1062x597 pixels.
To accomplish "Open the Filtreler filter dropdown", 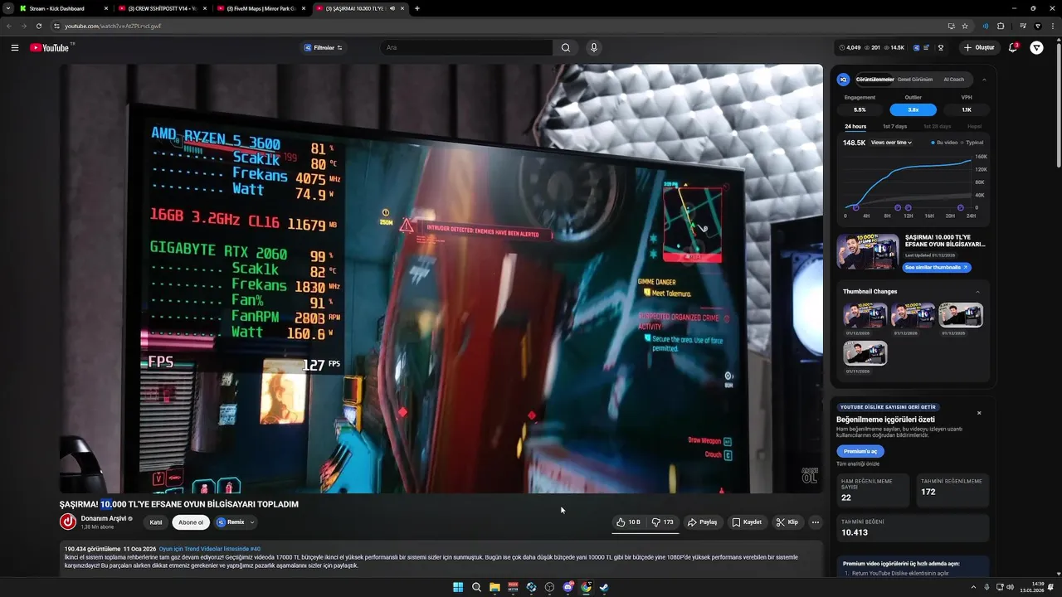I will click(324, 47).
